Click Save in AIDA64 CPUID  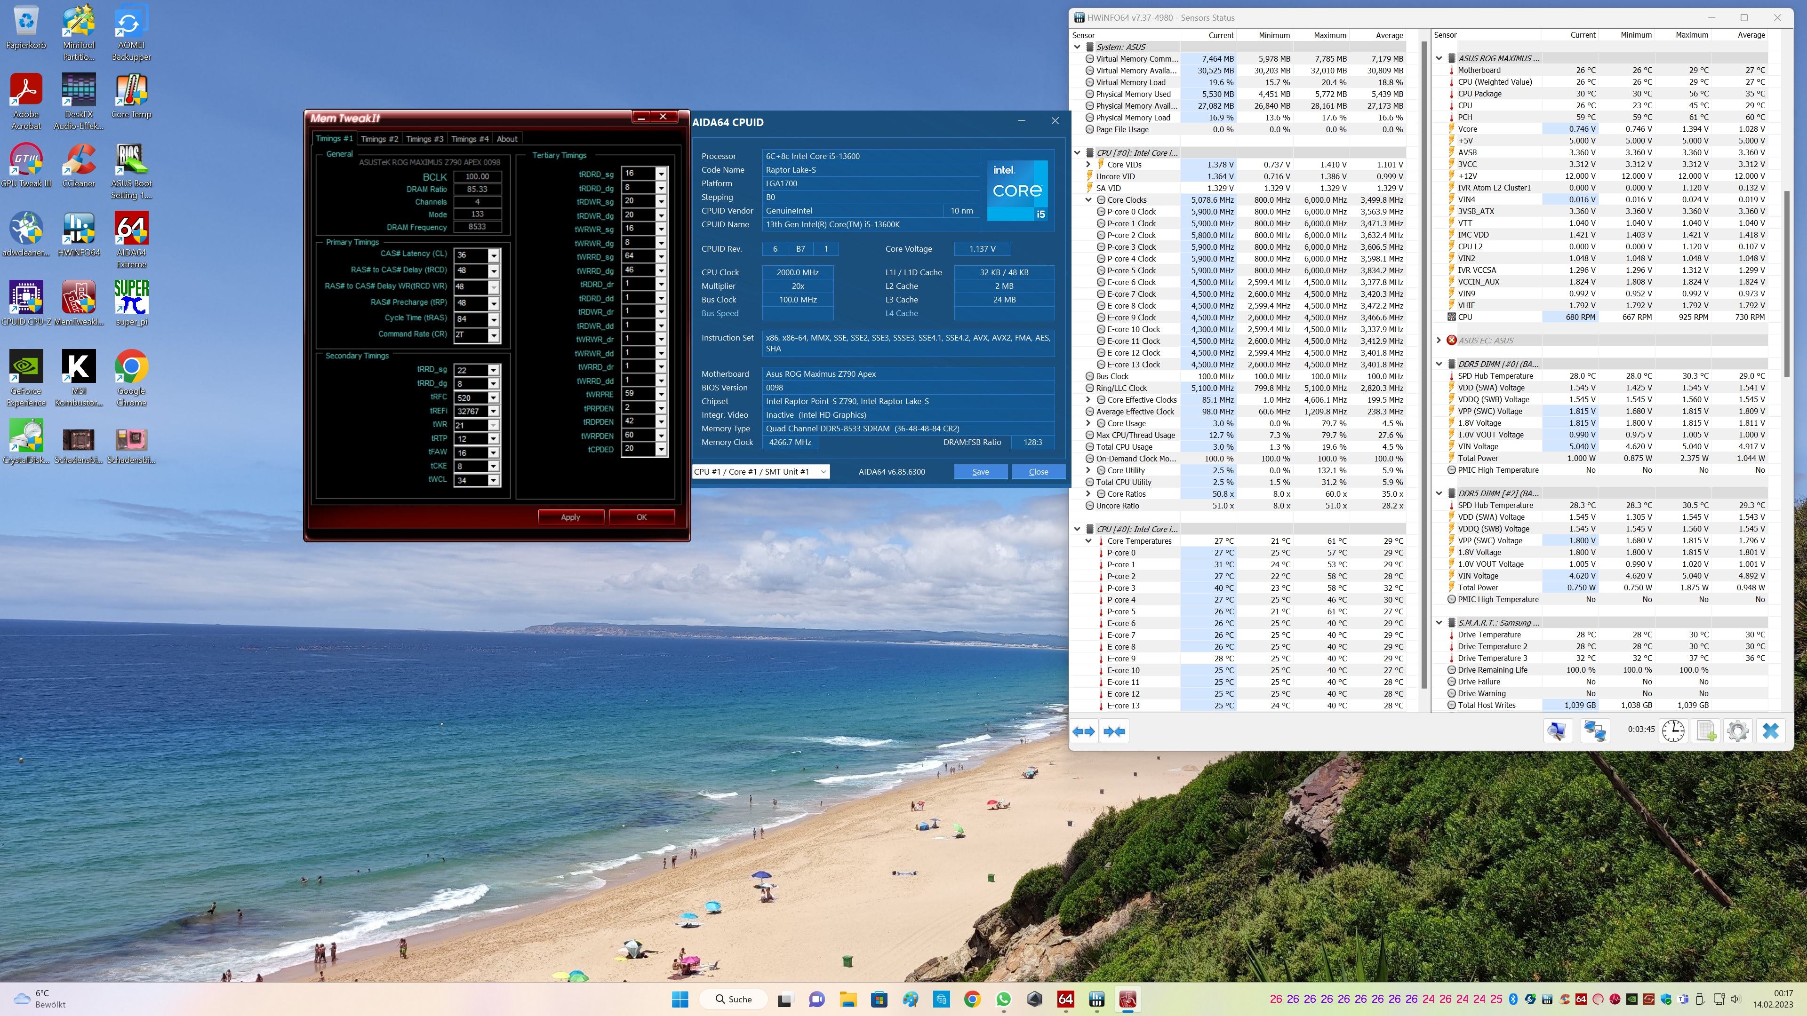[x=981, y=472]
